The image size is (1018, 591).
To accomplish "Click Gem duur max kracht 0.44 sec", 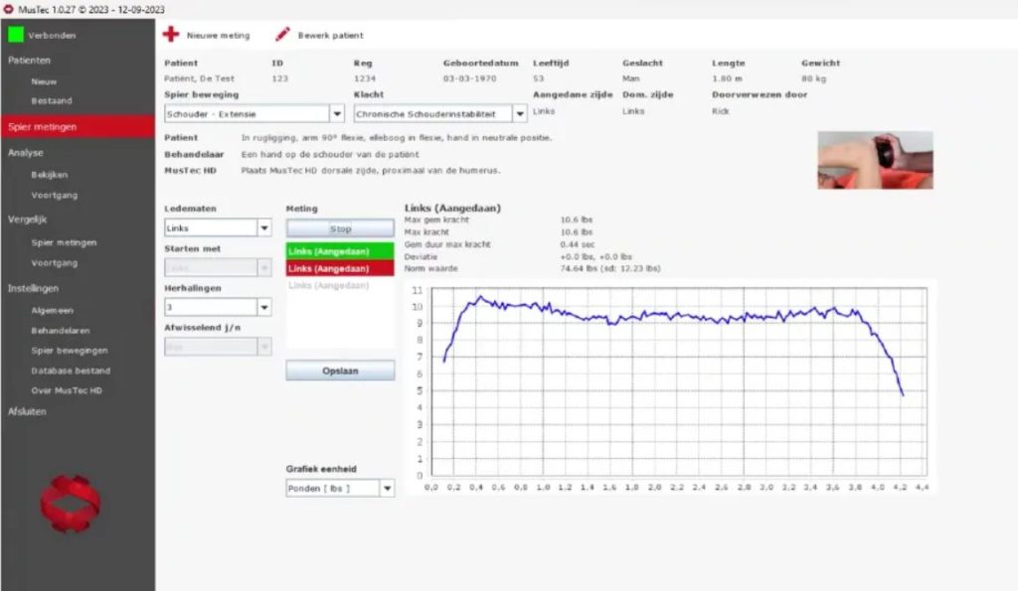I will coord(578,244).
